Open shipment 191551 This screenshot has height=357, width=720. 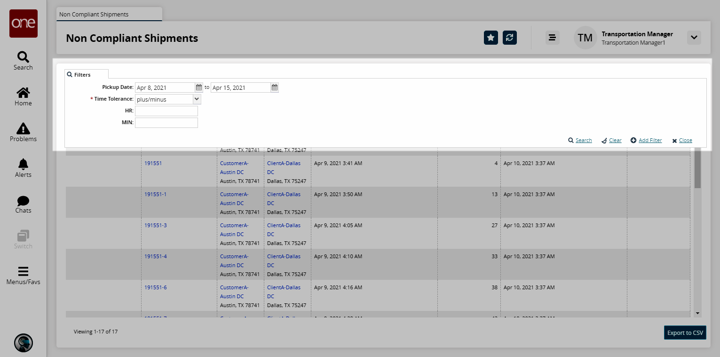pyautogui.click(x=153, y=163)
